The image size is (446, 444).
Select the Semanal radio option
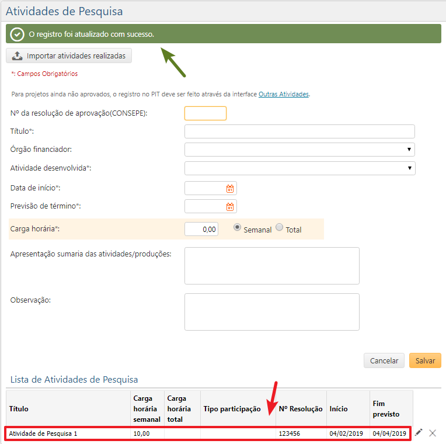coord(237,227)
